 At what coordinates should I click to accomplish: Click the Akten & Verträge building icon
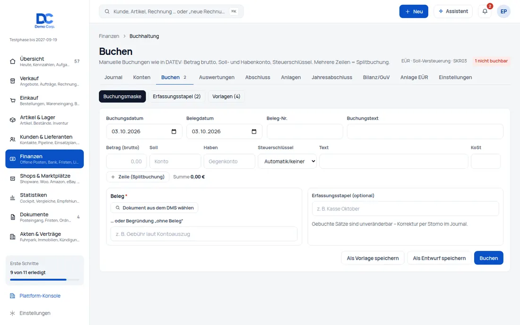(13, 237)
